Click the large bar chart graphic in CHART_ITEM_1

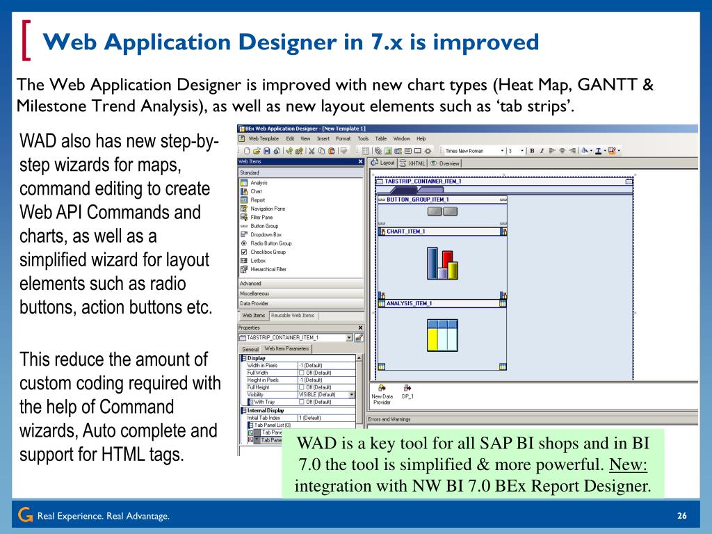click(x=442, y=263)
